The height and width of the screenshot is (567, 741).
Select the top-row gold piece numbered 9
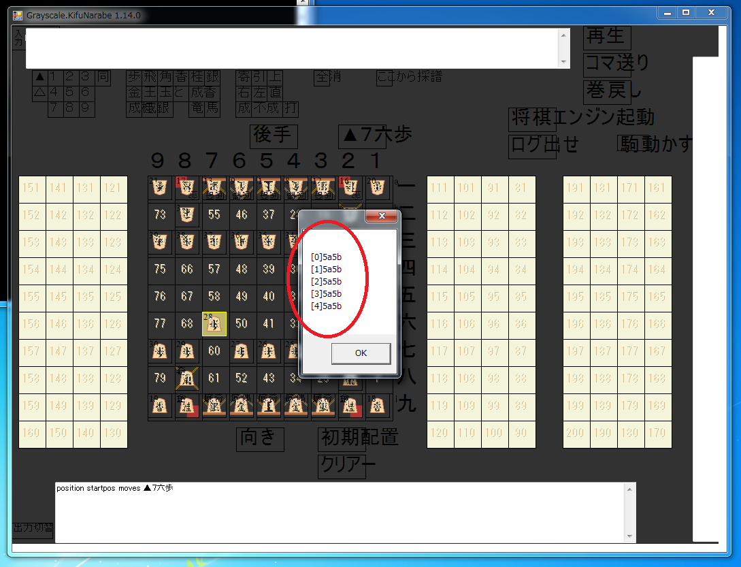pos(242,188)
